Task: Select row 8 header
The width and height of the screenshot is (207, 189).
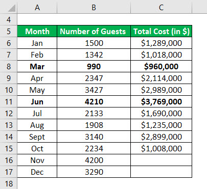Action: [9, 66]
